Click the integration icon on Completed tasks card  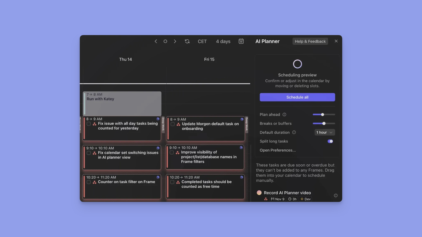point(178,182)
